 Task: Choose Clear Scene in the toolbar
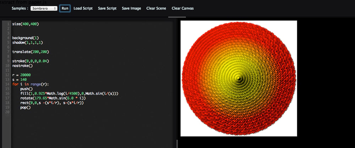coord(156,8)
